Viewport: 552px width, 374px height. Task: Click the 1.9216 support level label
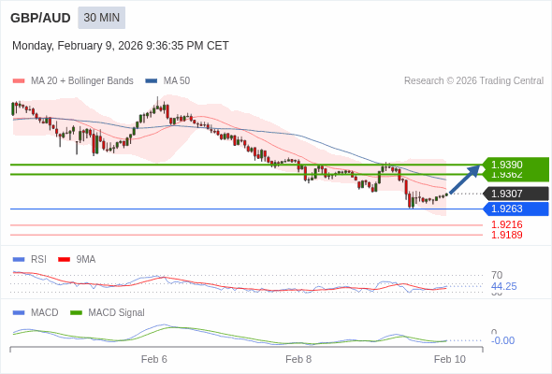pyautogui.click(x=506, y=224)
